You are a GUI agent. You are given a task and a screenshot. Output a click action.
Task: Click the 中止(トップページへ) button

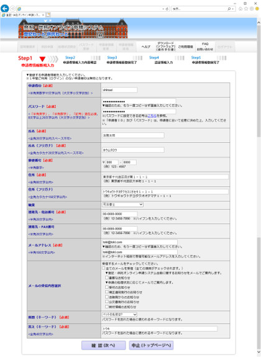(x=152, y=345)
